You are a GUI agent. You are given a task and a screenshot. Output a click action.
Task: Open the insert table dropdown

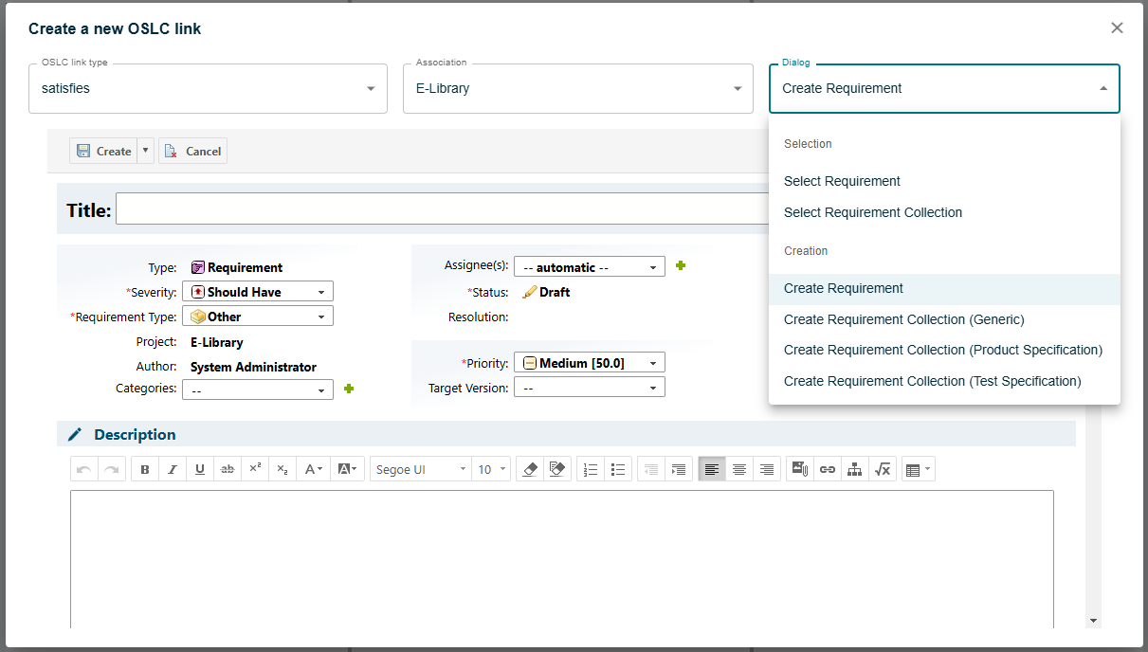coord(919,469)
